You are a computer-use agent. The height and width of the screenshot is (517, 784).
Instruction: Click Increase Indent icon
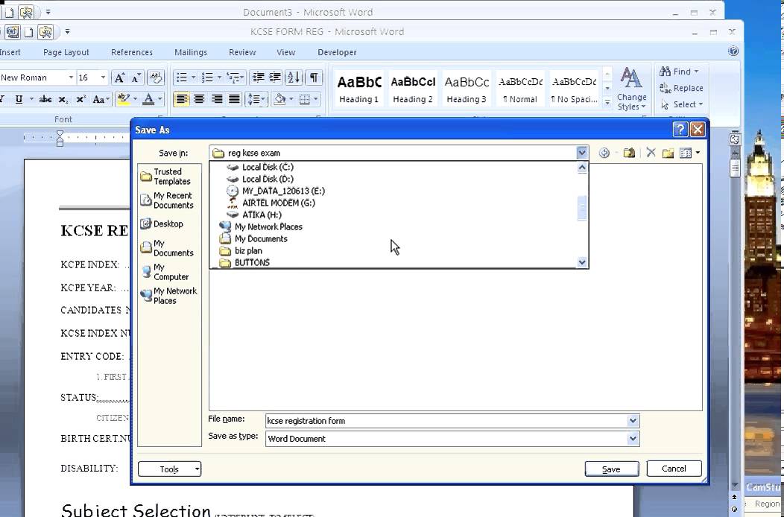tap(275, 77)
